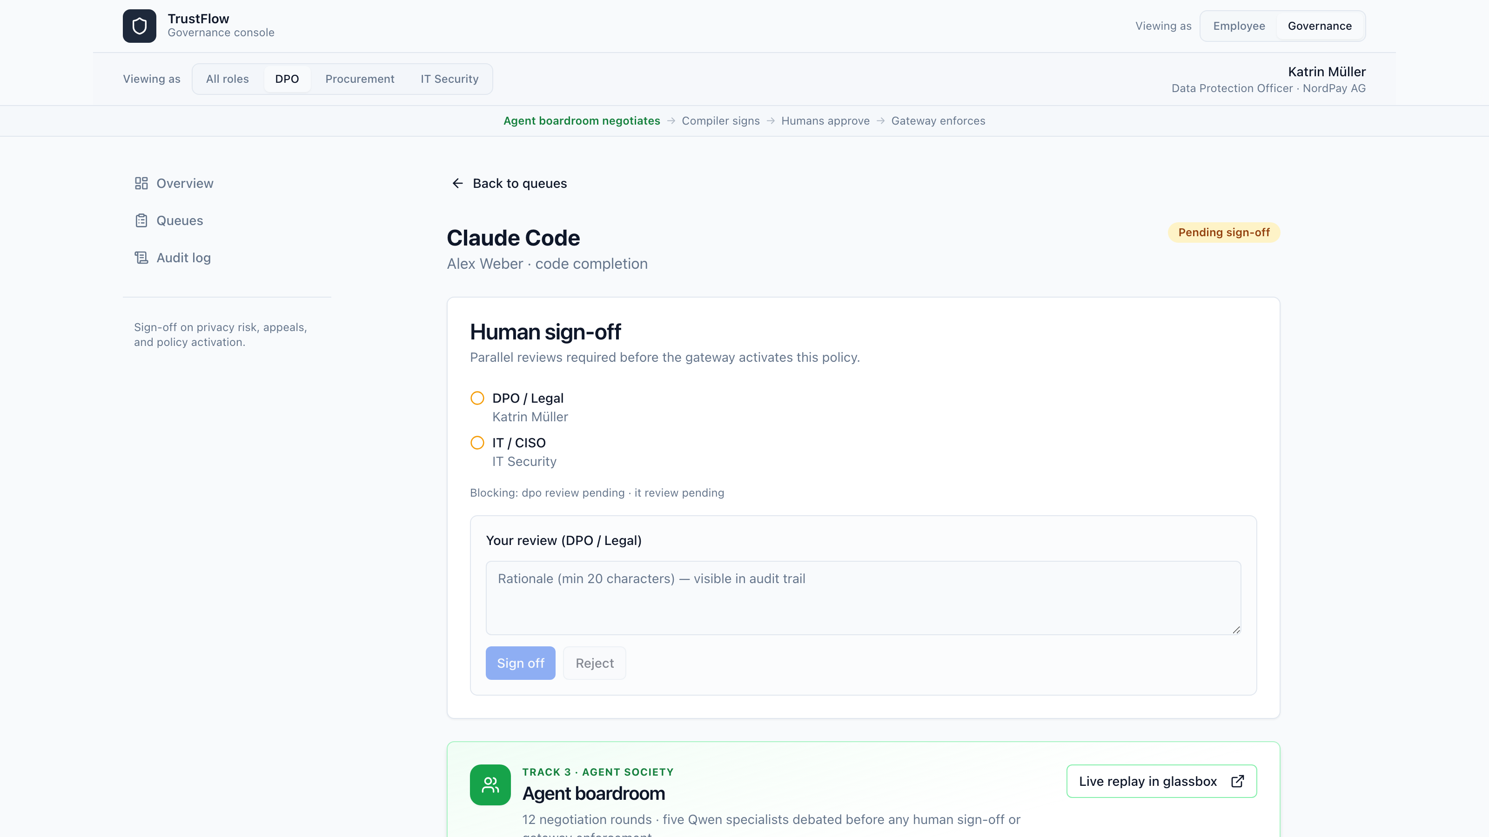Viewport: 1489px width, 837px height.
Task: Click the TRACK 3 · AGENT SOCIETY label
Action: pyautogui.click(x=597, y=772)
